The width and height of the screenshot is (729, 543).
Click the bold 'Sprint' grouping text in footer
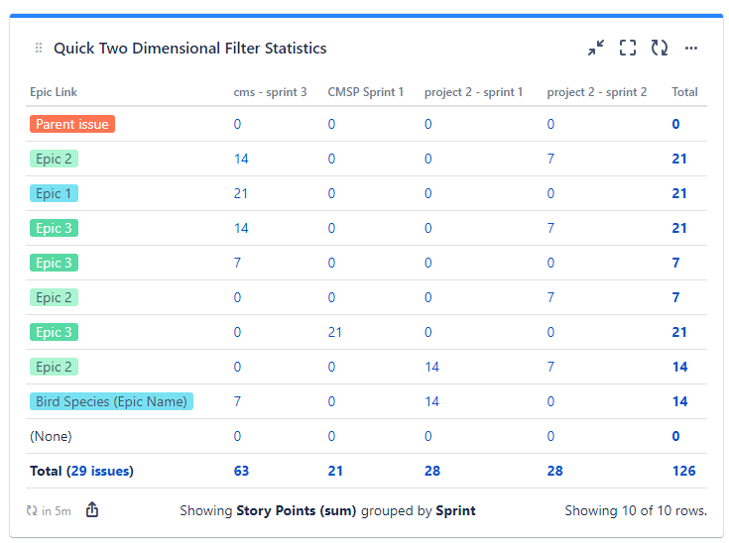click(x=455, y=510)
